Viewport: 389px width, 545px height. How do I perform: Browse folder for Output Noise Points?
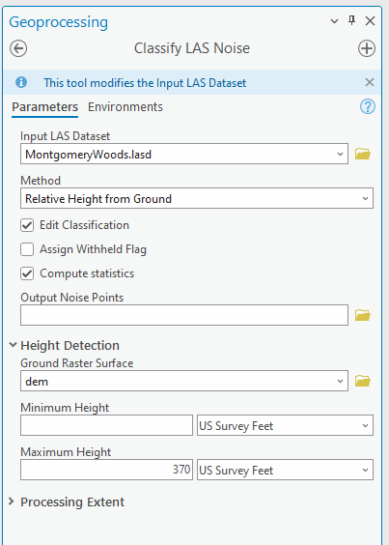(363, 315)
